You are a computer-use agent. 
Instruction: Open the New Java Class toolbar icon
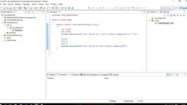[36, 8]
